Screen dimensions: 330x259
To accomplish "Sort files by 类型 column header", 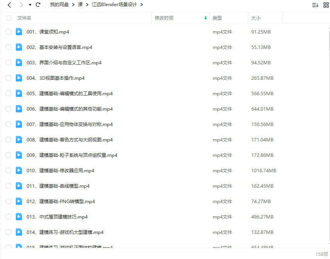I will point(217,18).
